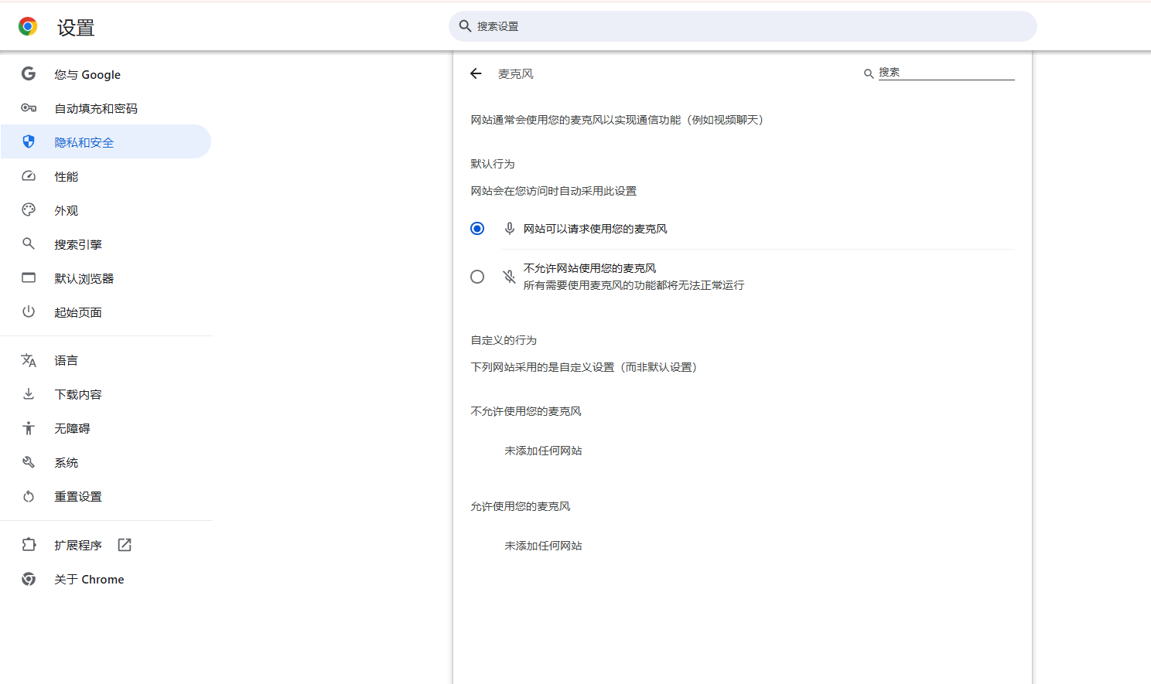1151x684 pixels.
Task: Click 所有需要使用麦克风的功能都将无法正常运行 description
Action: pos(634,285)
